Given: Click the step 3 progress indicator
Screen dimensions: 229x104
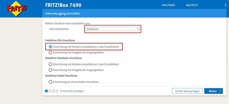Looking at the screenshot, I should point(53,91).
